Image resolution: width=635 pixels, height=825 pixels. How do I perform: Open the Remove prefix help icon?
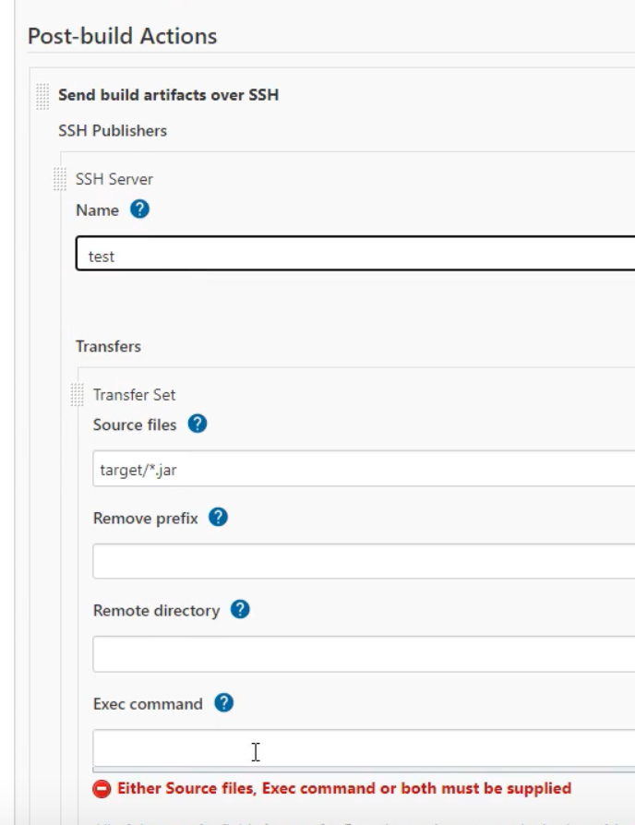(219, 517)
